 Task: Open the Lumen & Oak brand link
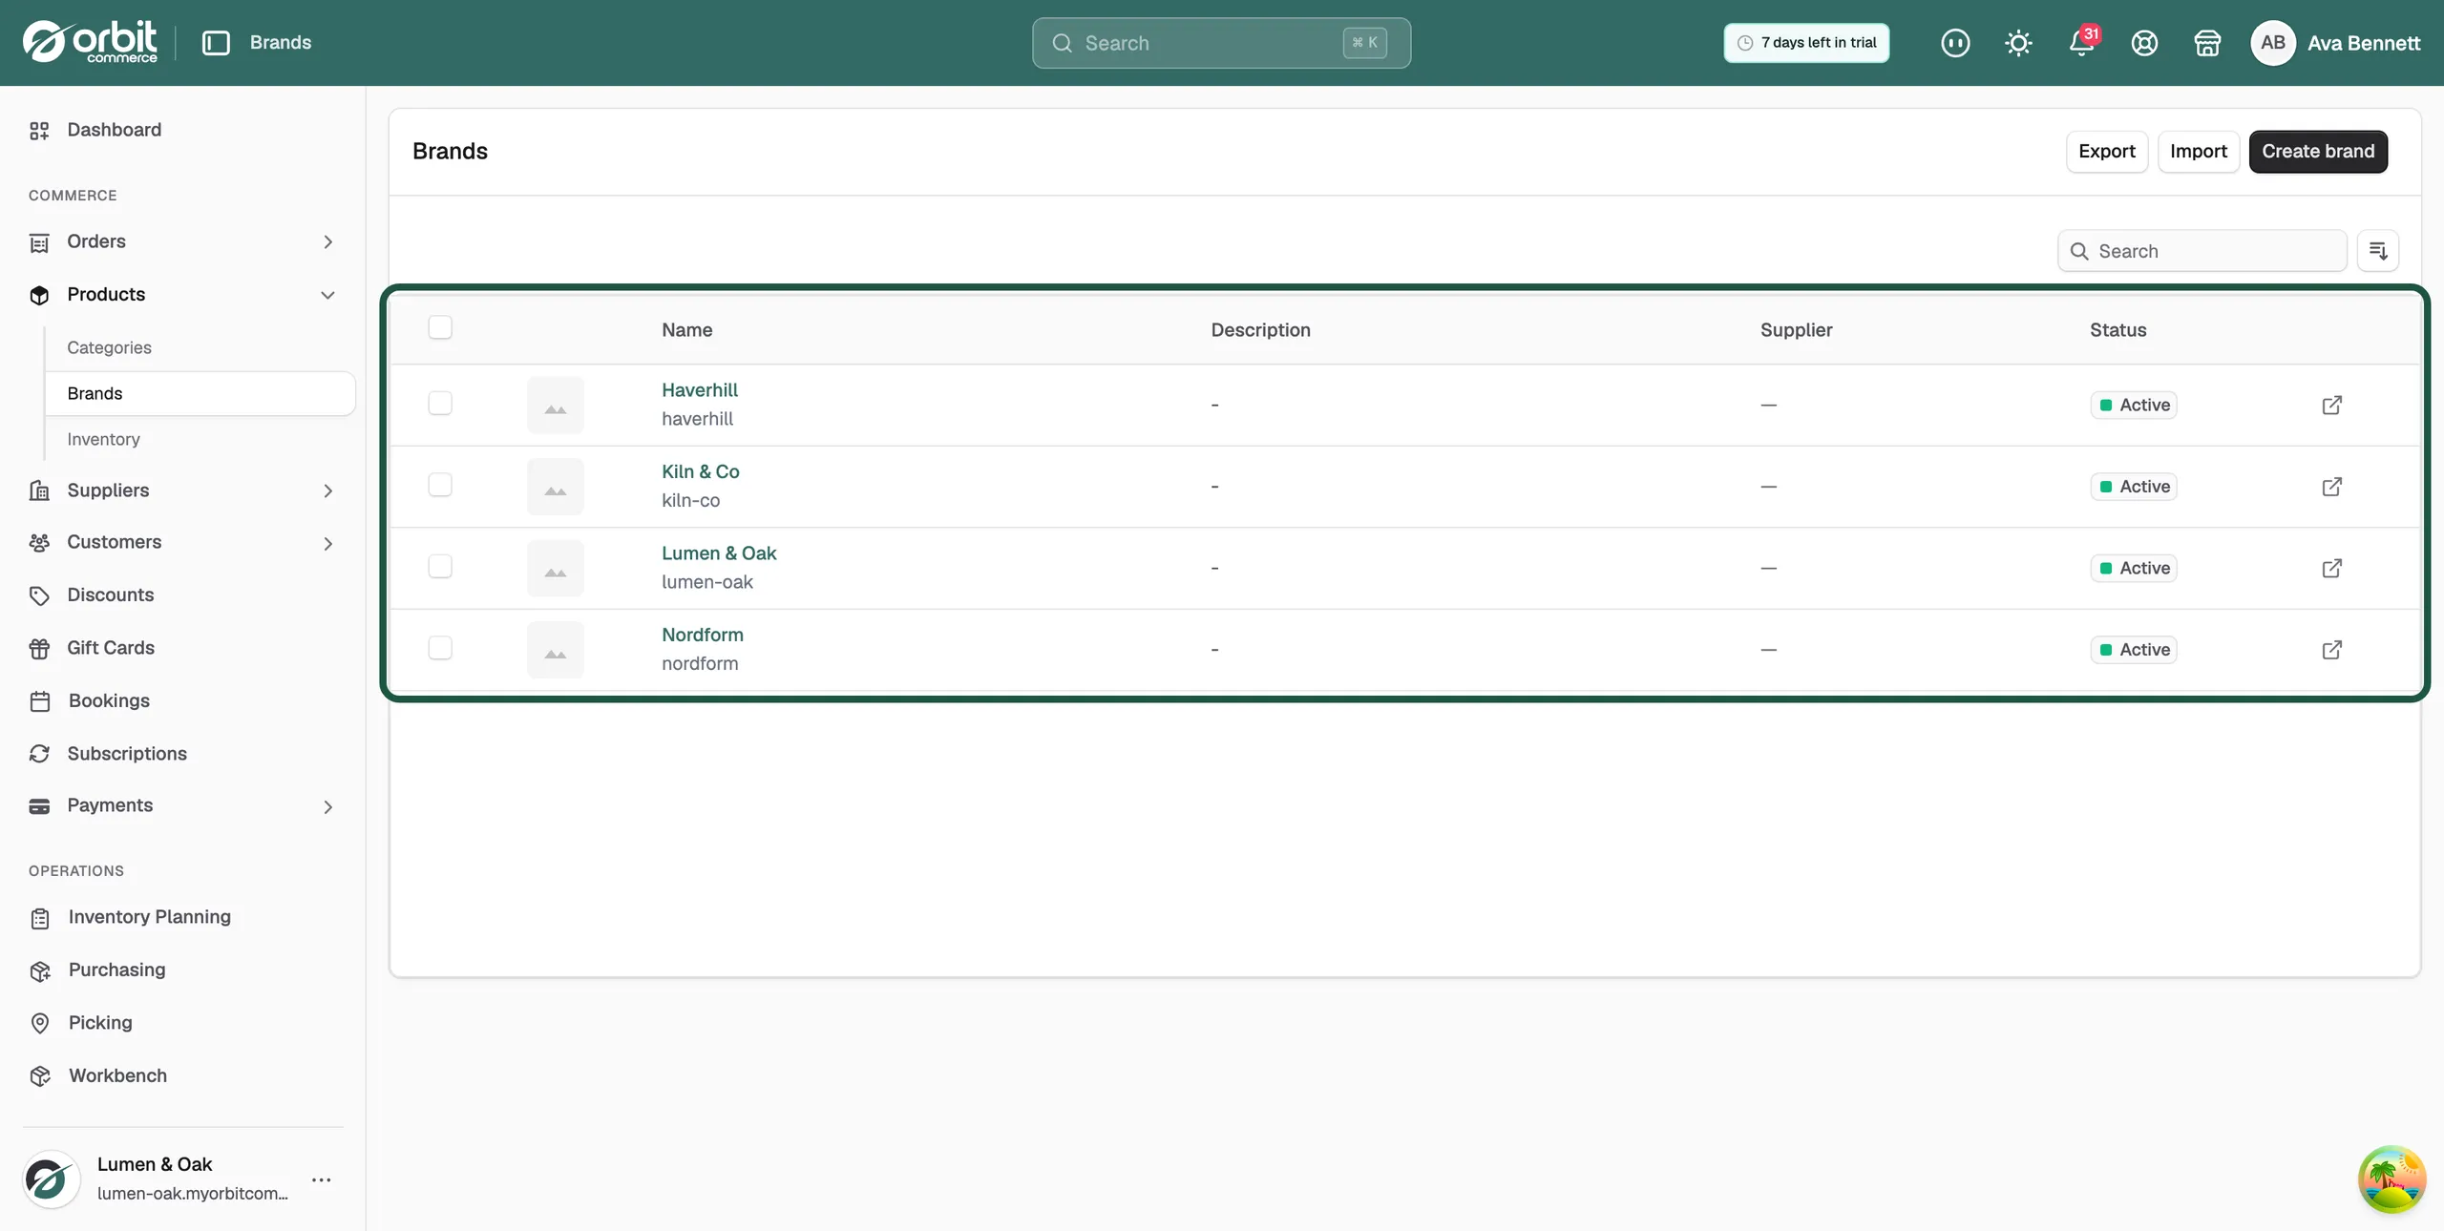[719, 553]
